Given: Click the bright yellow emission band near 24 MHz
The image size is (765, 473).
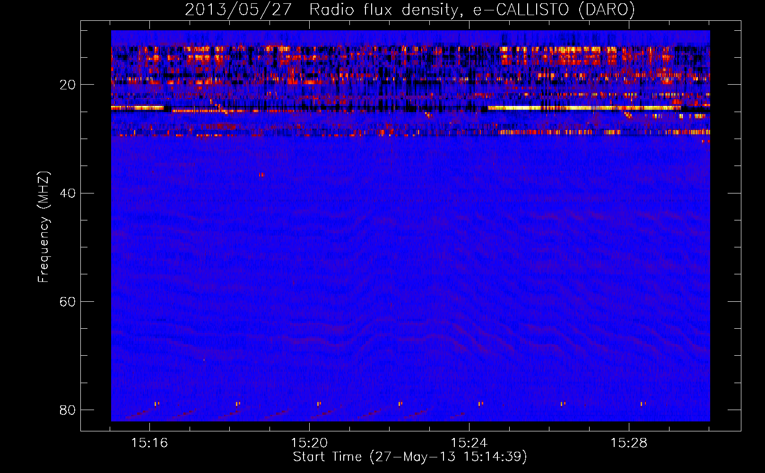Looking at the screenshot, I should (x=584, y=108).
